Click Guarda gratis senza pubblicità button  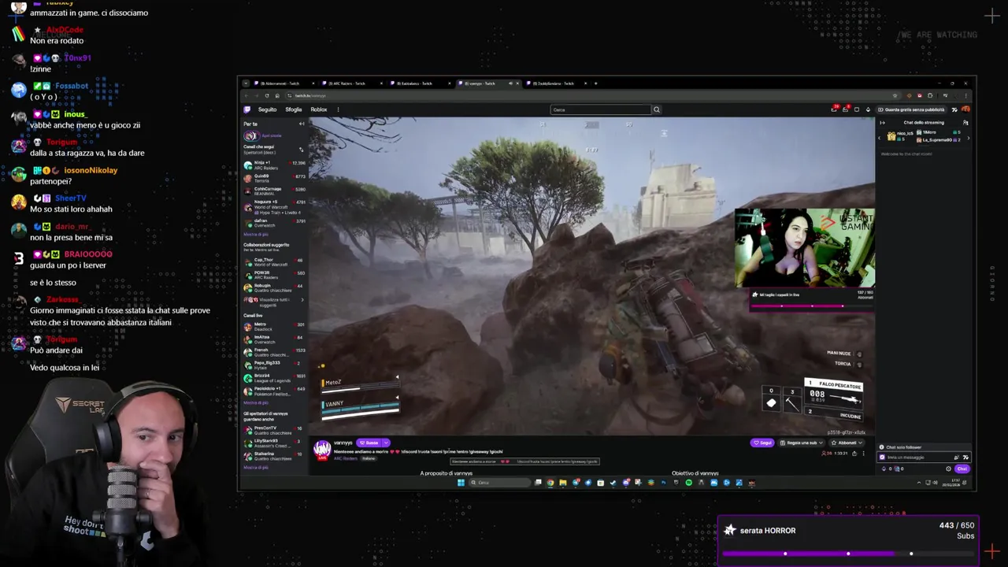coord(912,109)
